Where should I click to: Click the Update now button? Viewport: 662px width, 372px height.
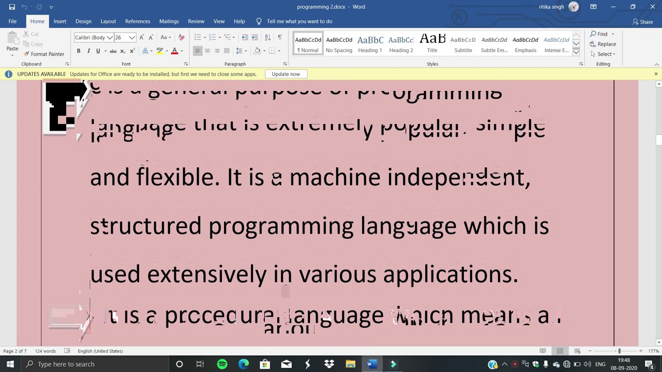pyautogui.click(x=286, y=74)
